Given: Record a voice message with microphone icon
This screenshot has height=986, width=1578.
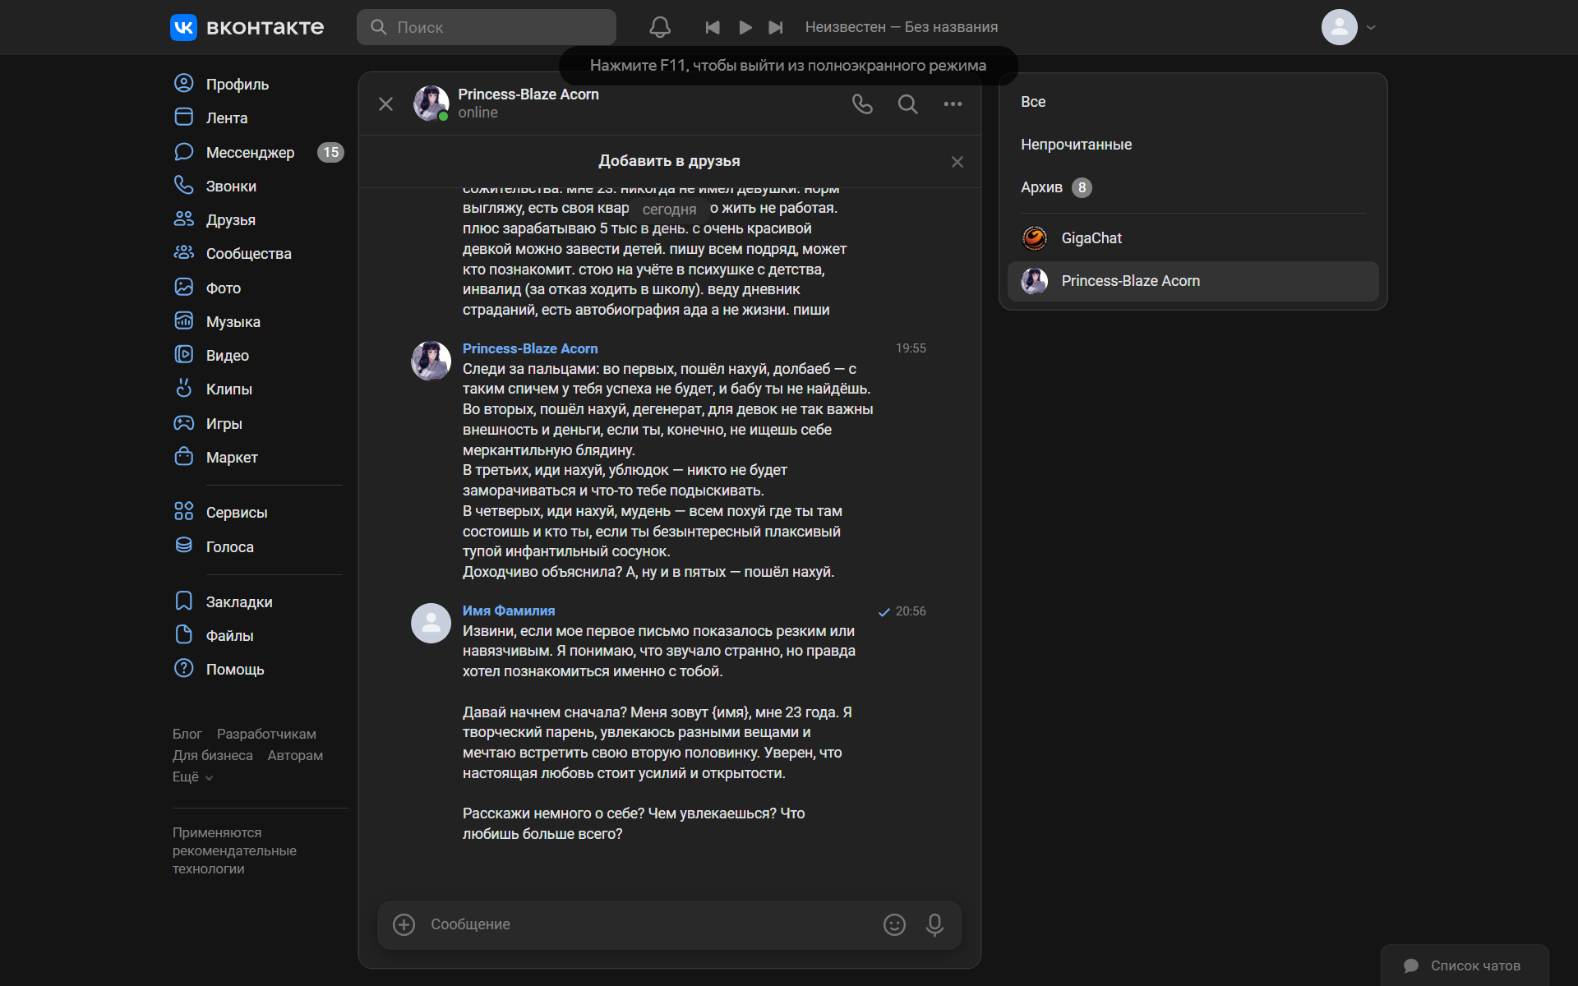Looking at the screenshot, I should (x=934, y=924).
